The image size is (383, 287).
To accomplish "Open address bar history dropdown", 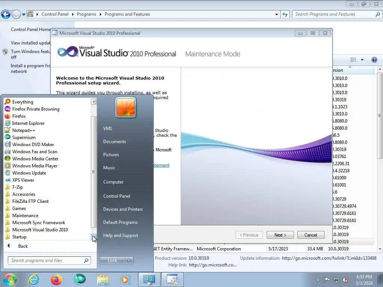I will click(x=276, y=15).
